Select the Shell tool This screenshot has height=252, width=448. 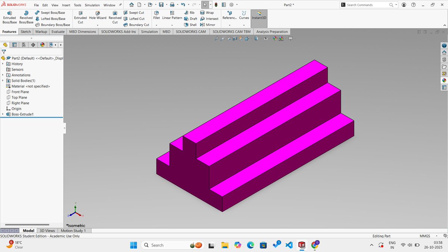pyautogui.click(x=190, y=25)
